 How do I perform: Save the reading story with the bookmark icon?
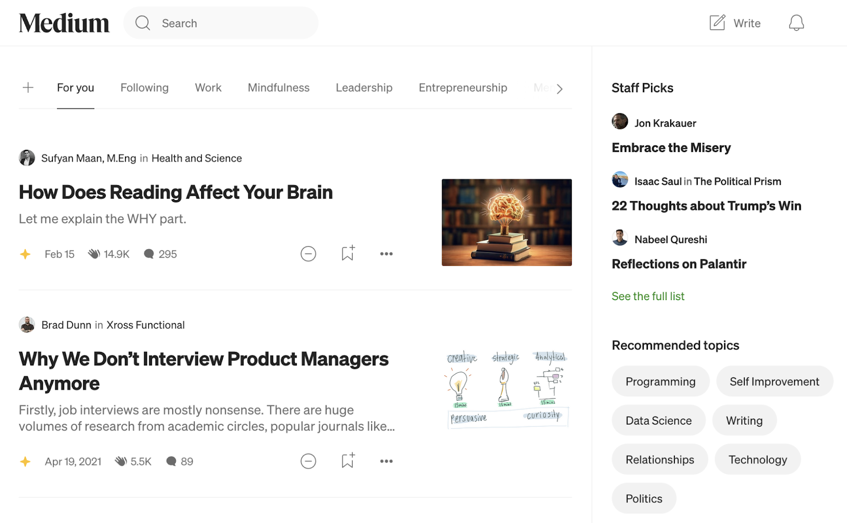click(x=347, y=254)
